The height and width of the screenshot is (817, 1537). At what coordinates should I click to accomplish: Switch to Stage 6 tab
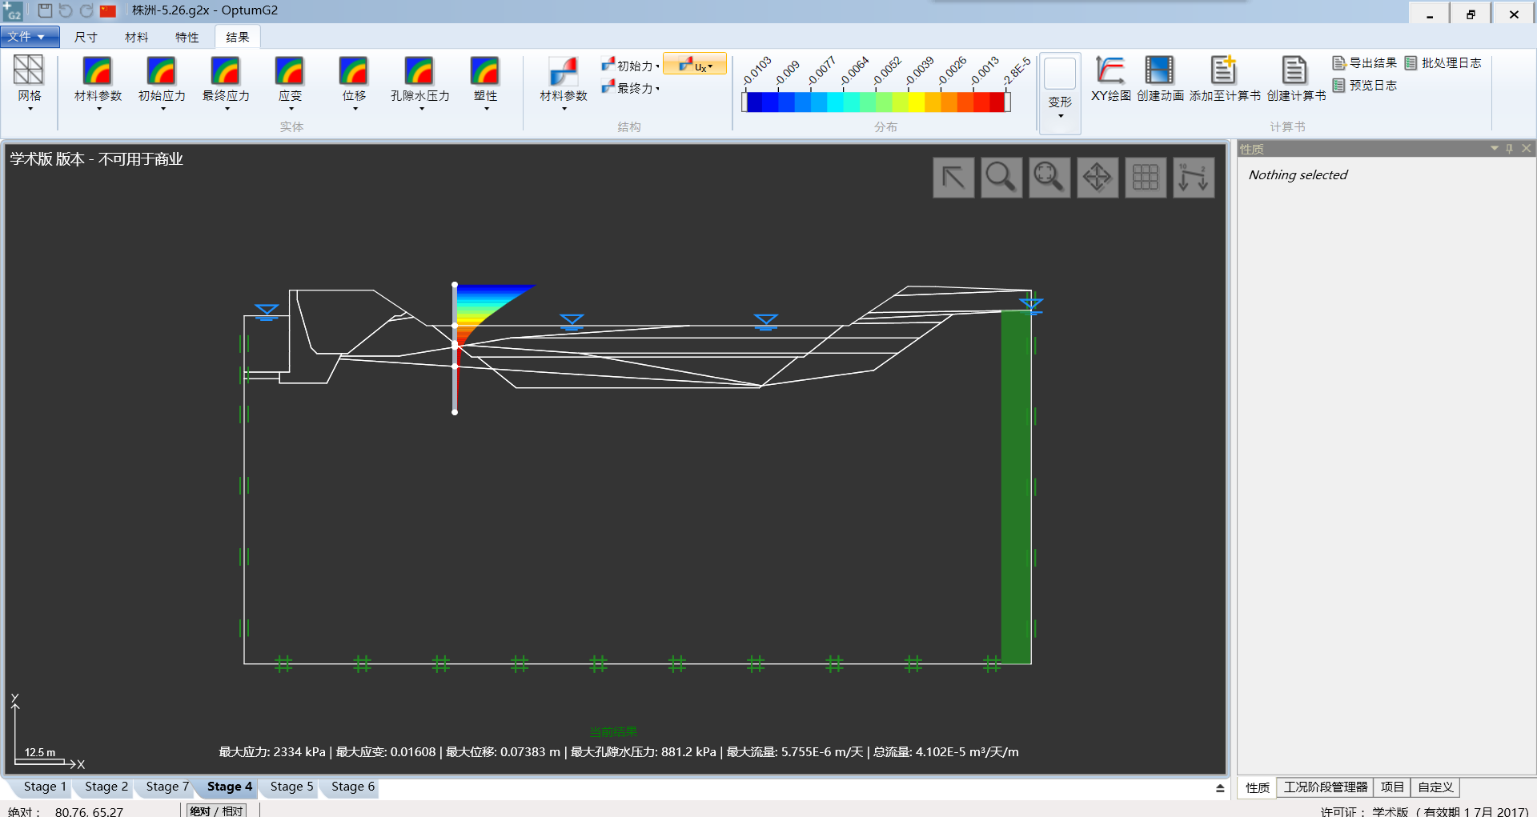(353, 787)
